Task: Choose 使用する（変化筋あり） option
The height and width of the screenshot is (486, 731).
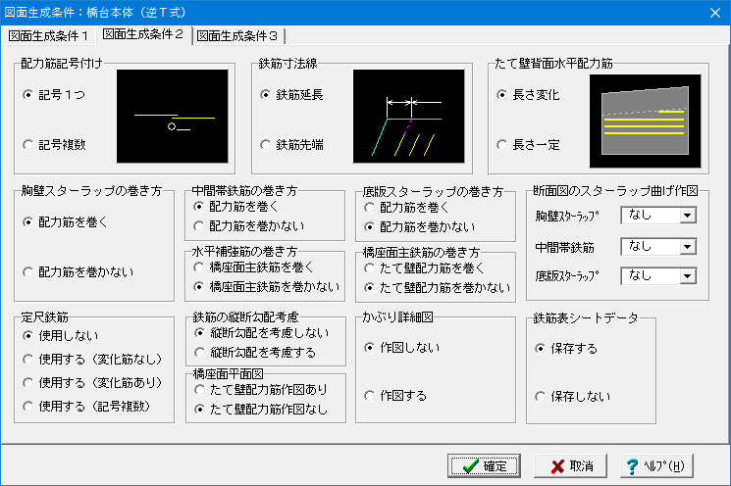Action: [92, 383]
